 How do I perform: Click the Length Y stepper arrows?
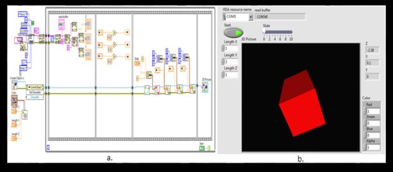pyautogui.click(x=223, y=62)
